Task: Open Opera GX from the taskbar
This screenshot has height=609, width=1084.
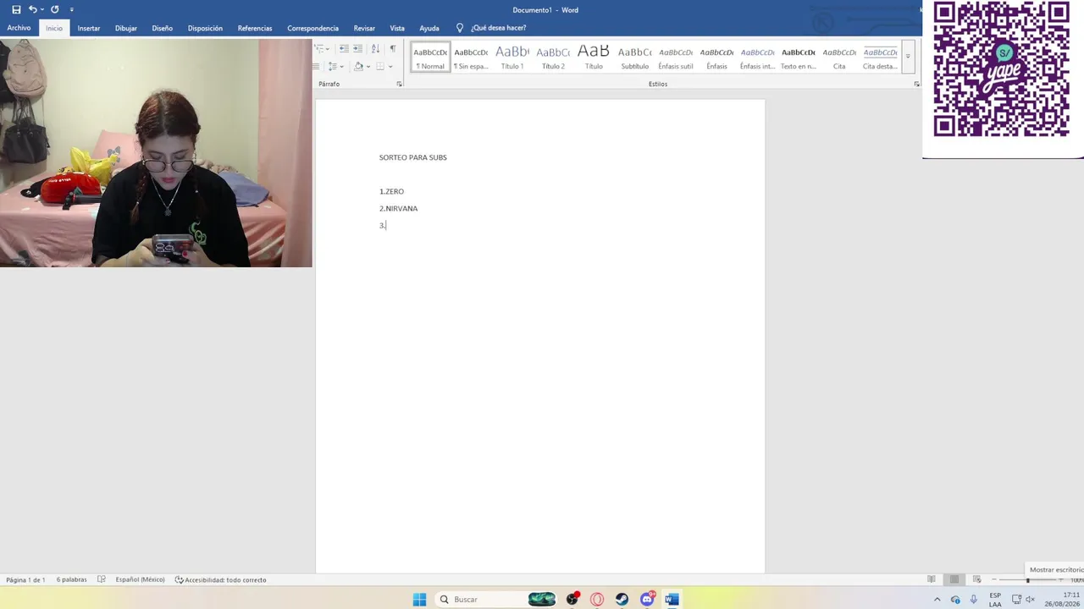Action: (x=597, y=600)
